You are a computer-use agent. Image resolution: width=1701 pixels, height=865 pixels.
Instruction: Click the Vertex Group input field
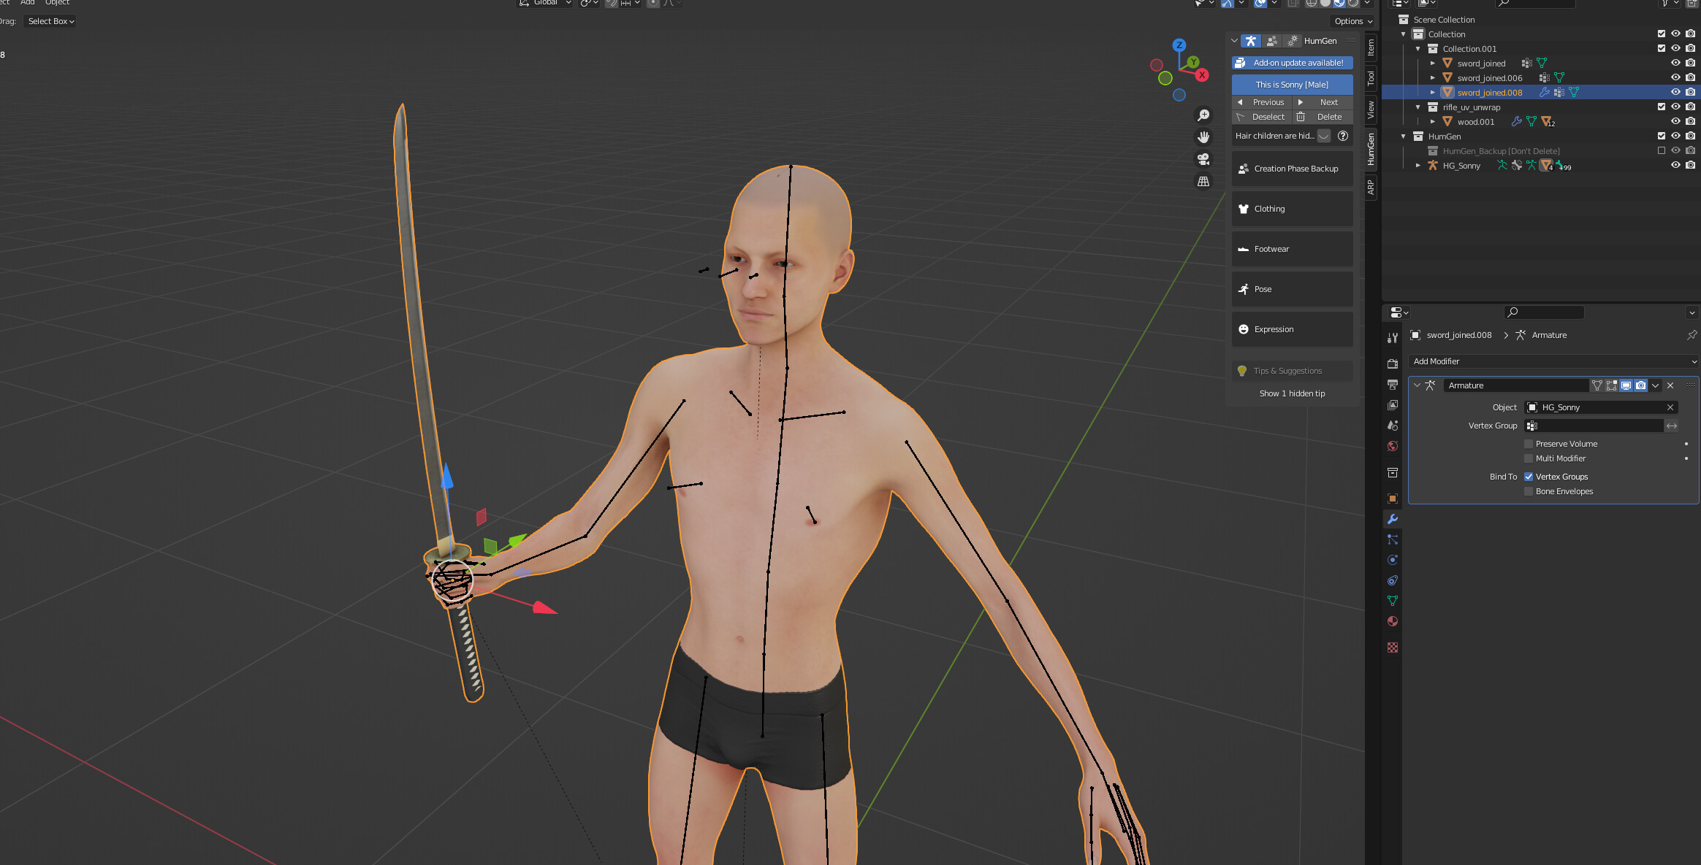tap(1594, 426)
